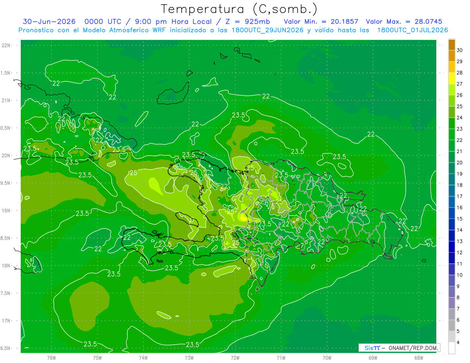The image size is (470, 363).
Task: Click the colorbar swatch between 22 and 23
Action: tap(452, 134)
